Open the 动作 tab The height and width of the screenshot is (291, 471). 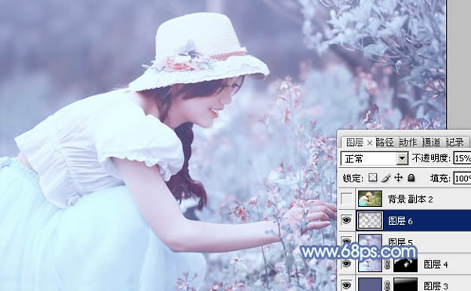(x=408, y=142)
